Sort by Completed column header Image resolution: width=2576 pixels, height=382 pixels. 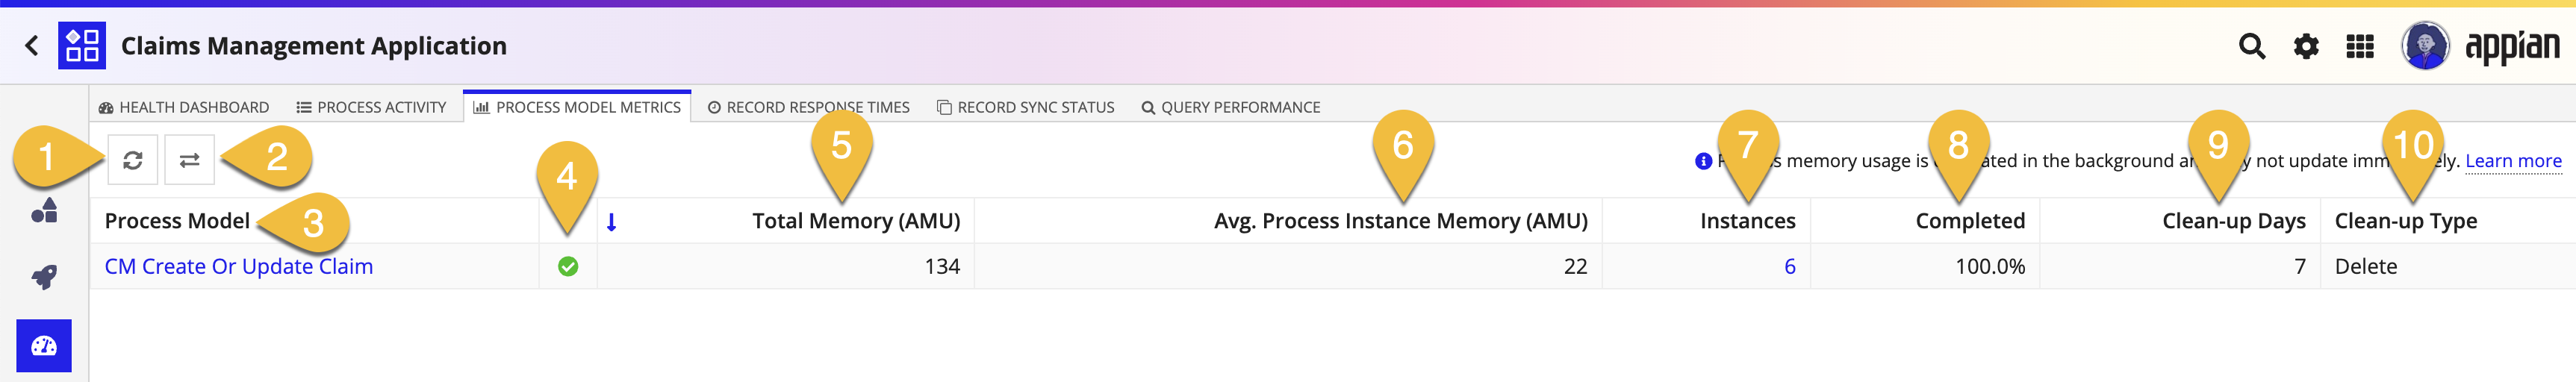1970,221
